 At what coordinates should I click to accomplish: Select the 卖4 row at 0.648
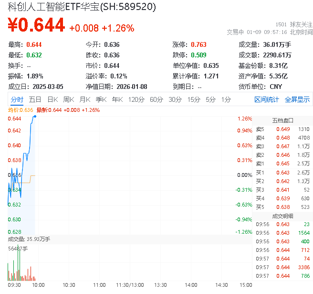pyautogui.click(x=282, y=138)
